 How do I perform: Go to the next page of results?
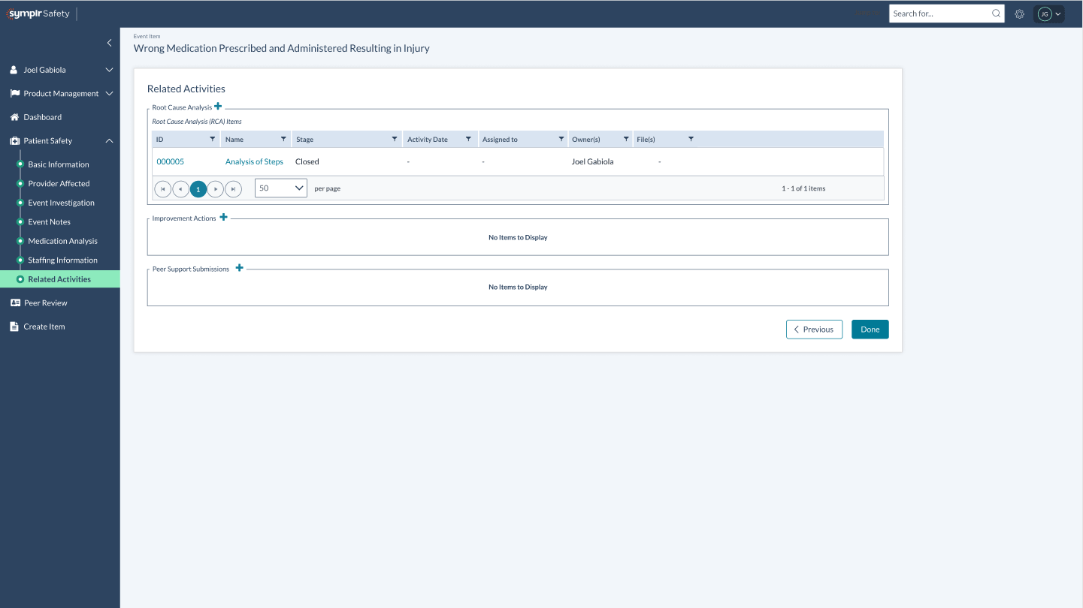pyautogui.click(x=216, y=189)
